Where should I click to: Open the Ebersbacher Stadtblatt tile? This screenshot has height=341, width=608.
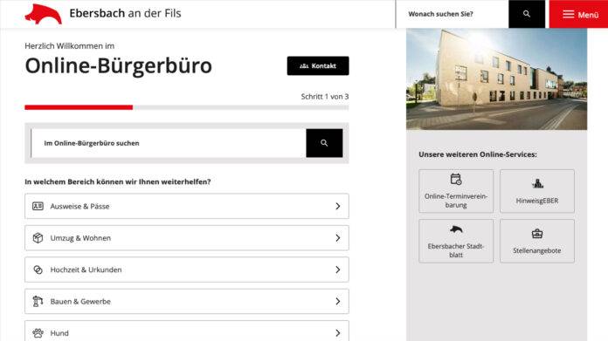[x=456, y=241]
